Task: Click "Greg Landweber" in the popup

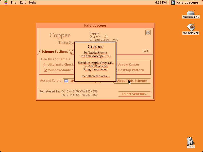Action: [x=95, y=69]
